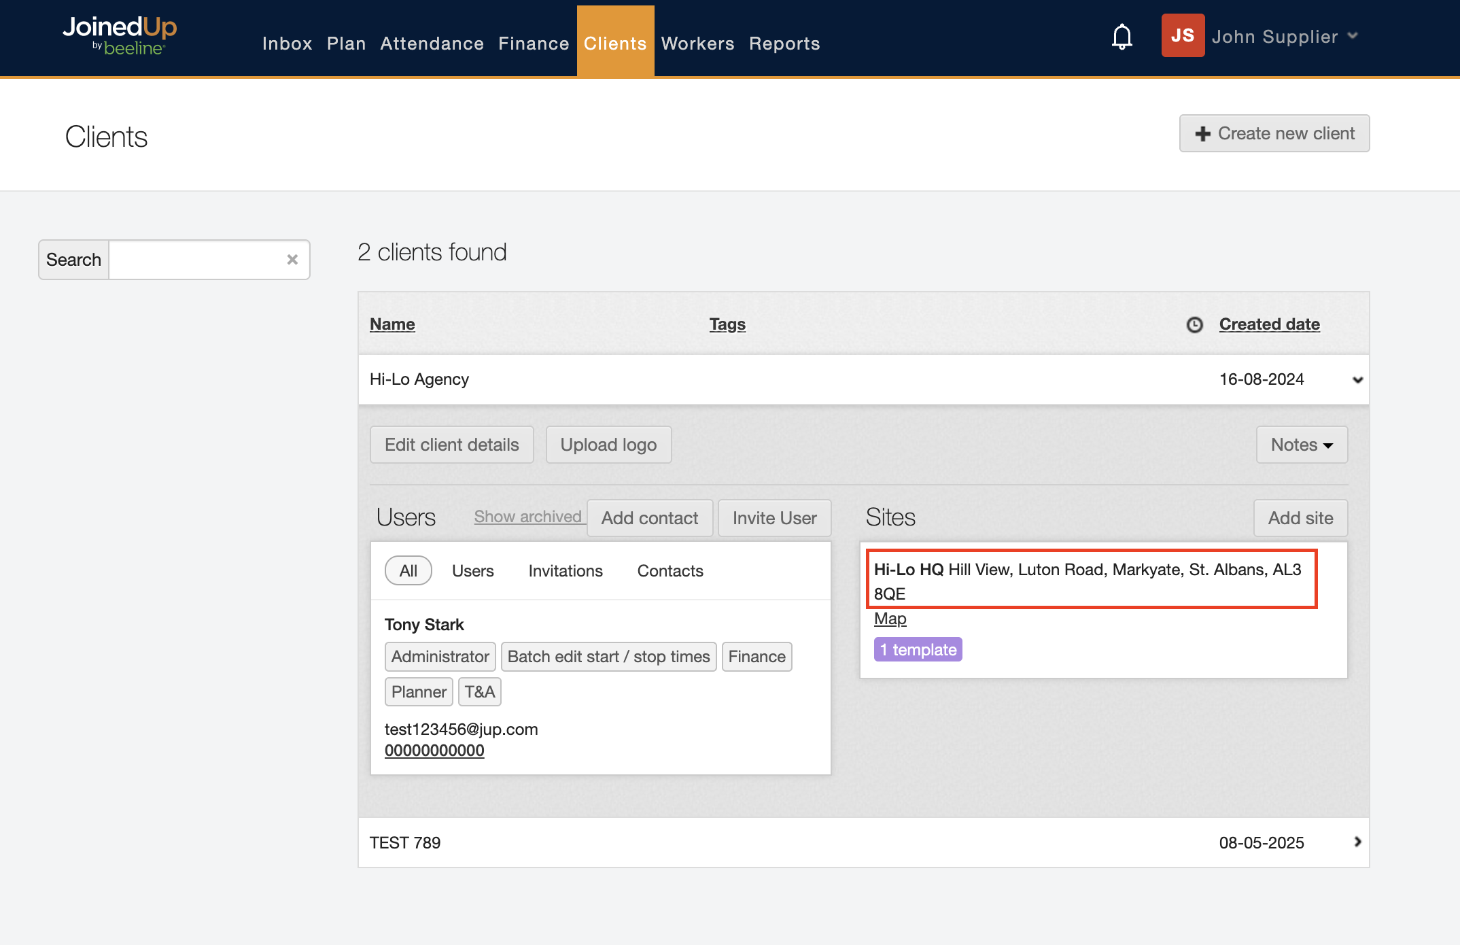
Task: Click the JoinedUp by beeline logo
Action: pyautogui.click(x=120, y=36)
